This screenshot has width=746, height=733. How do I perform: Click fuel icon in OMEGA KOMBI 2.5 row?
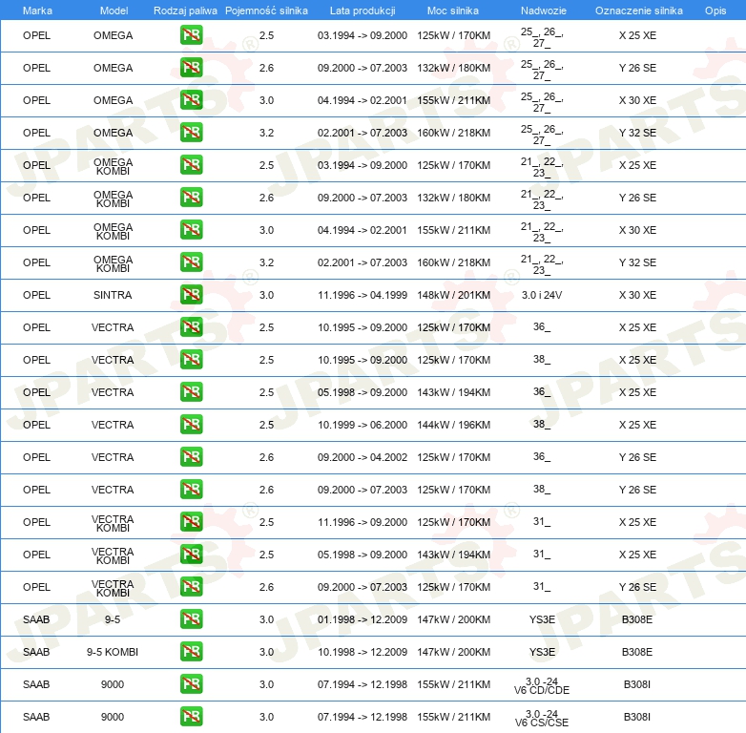pos(191,165)
